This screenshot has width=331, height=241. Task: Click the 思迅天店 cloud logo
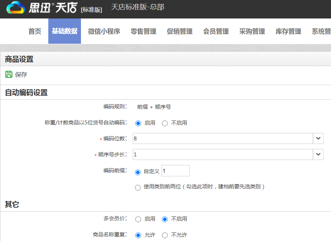tap(16, 7)
